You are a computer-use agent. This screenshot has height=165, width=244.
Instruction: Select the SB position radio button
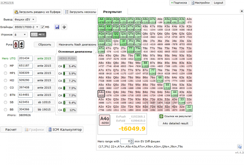6,102
